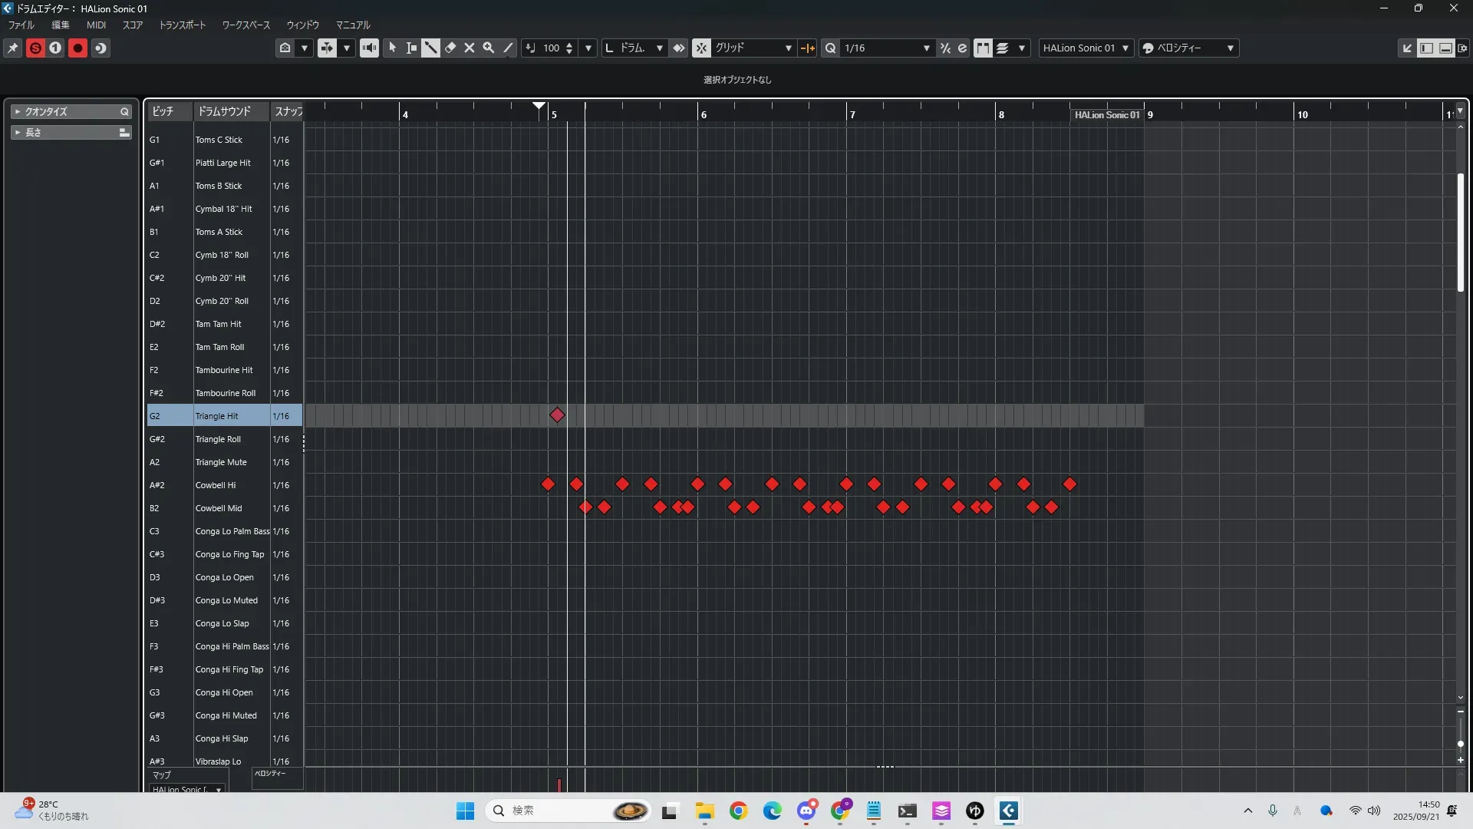Viewport: 1473px width, 829px height.
Task: Open the トランスポート menu
Action: pos(182,25)
